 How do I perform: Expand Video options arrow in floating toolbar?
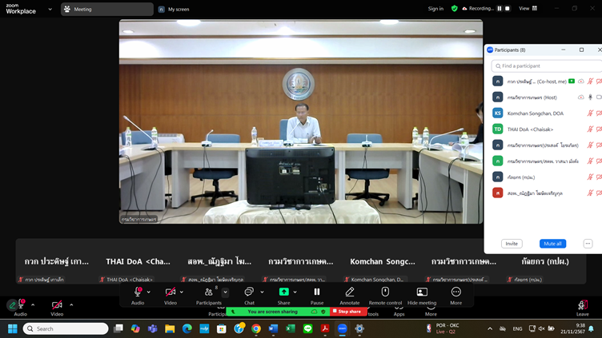pos(182,292)
